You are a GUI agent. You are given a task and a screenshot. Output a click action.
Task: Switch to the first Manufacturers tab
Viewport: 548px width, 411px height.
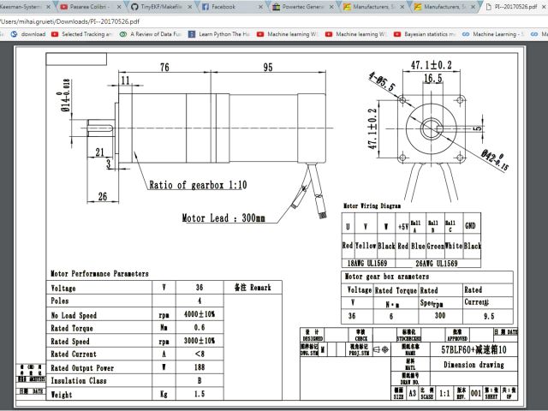click(370, 6)
